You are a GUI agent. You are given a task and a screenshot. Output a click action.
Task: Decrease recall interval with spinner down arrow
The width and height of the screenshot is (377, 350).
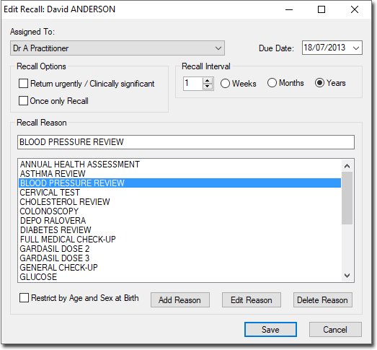pyautogui.click(x=208, y=87)
